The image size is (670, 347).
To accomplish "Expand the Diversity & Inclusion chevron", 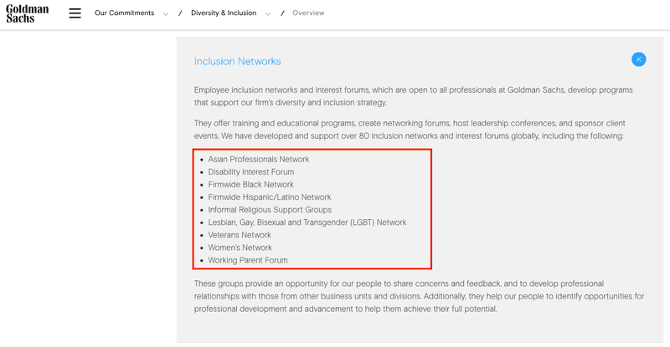I will click(x=268, y=13).
